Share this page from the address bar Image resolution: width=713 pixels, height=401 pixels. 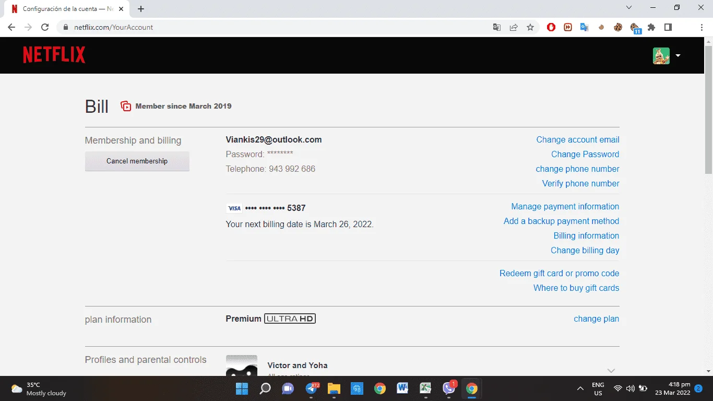click(x=514, y=27)
